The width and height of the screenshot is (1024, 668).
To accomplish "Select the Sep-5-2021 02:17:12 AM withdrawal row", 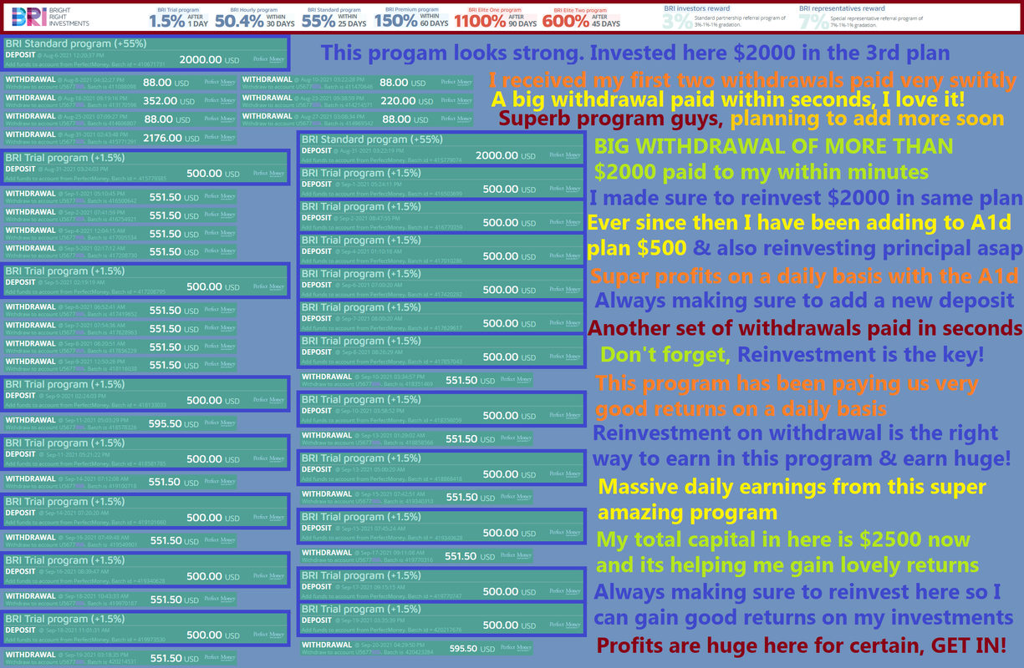I will [121, 252].
